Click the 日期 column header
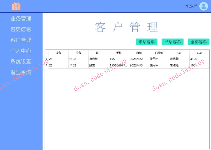 coord(139,53)
